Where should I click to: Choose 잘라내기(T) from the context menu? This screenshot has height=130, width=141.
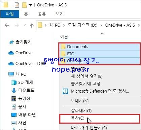[81, 110]
